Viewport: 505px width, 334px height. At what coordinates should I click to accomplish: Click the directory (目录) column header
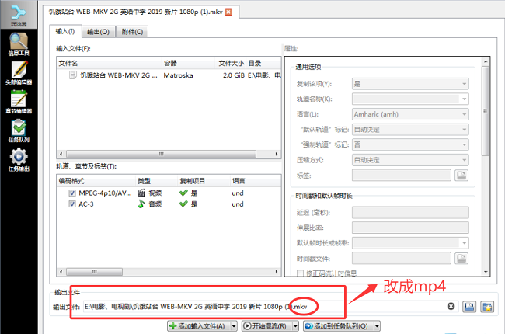click(264, 63)
